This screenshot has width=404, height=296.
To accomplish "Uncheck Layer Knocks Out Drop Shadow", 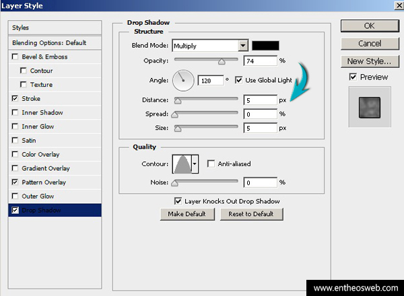I will 178,200.
